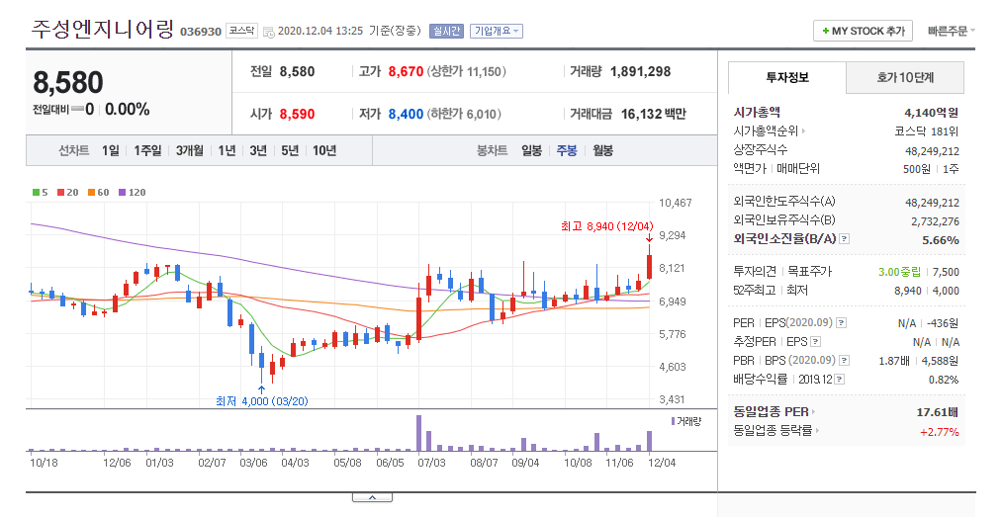Click the 거래량 value 1,891,298
The image size is (1002, 517).
(641, 72)
